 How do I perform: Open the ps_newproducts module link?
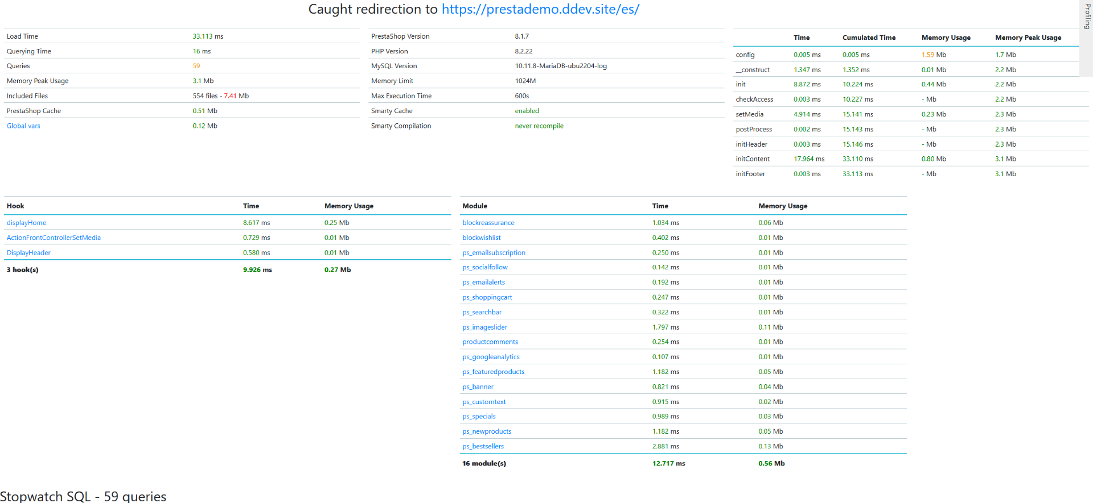tap(487, 431)
